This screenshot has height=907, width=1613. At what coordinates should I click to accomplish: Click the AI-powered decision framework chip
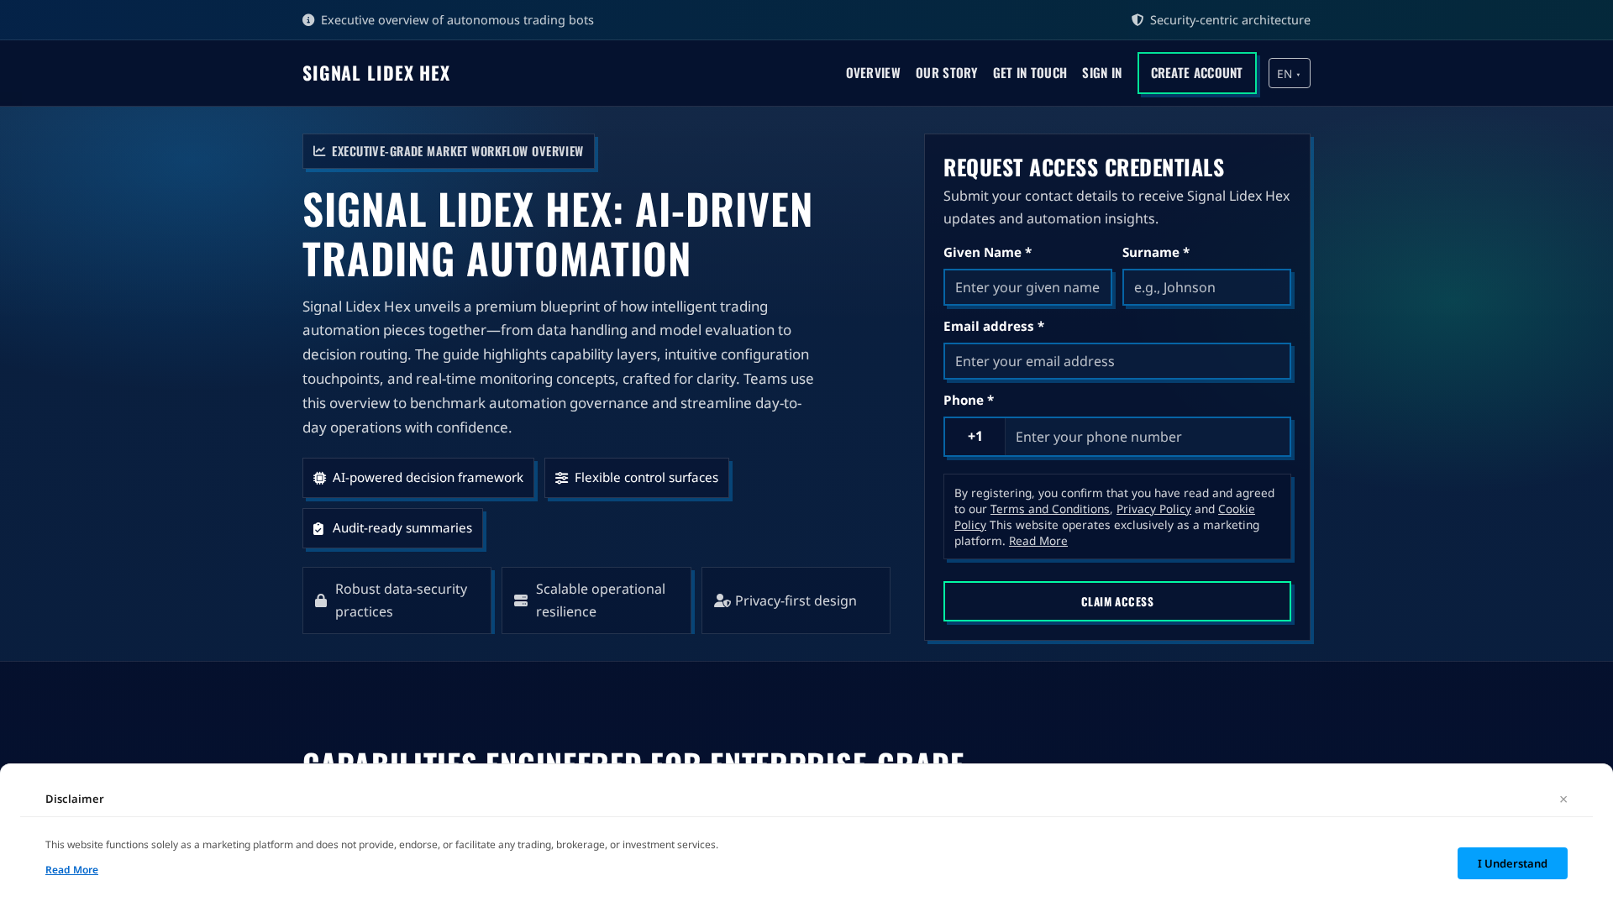pos(418,478)
